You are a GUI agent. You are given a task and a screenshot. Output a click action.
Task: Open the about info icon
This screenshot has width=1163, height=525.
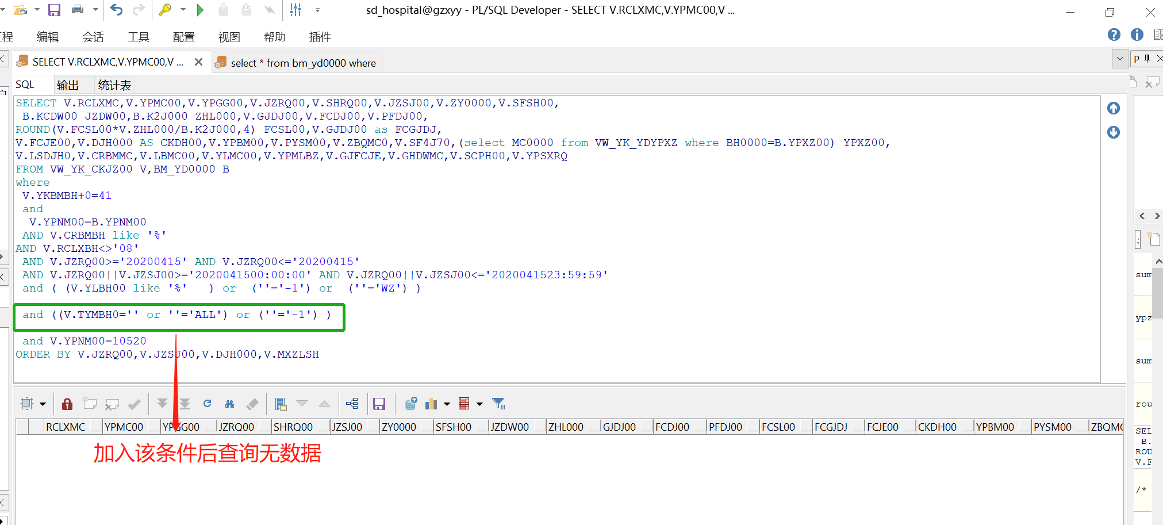click(1137, 35)
